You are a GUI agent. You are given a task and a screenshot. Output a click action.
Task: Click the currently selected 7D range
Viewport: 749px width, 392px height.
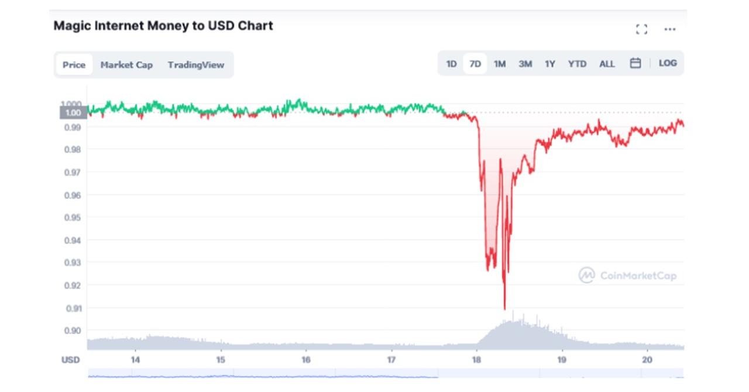coord(475,63)
